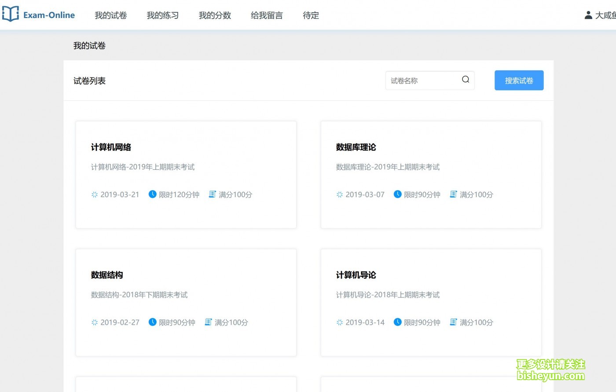Open the 数据库理论 exam card

click(x=431, y=175)
